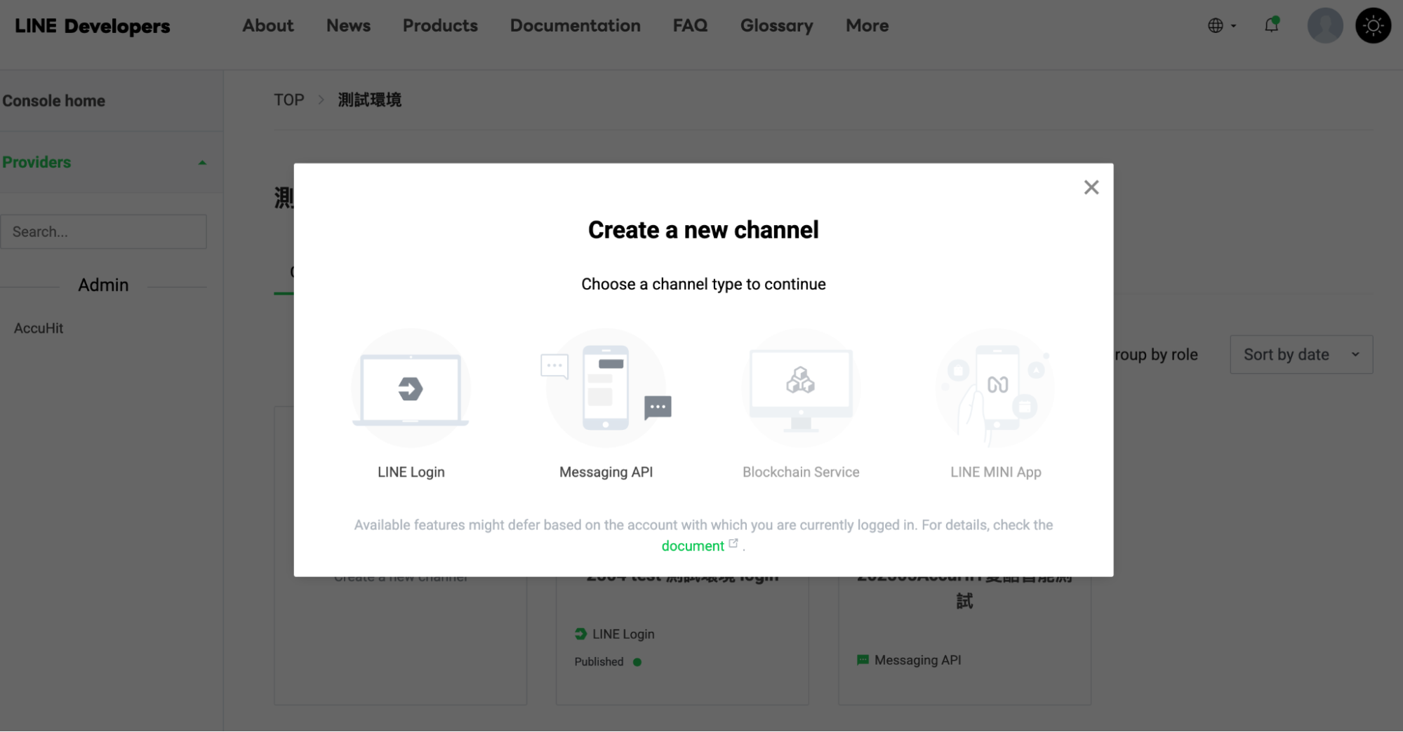The width and height of the screenshot is (1403, 732).
Task: Click Messaging API icon on background card
Action: [x=863, y=660]
